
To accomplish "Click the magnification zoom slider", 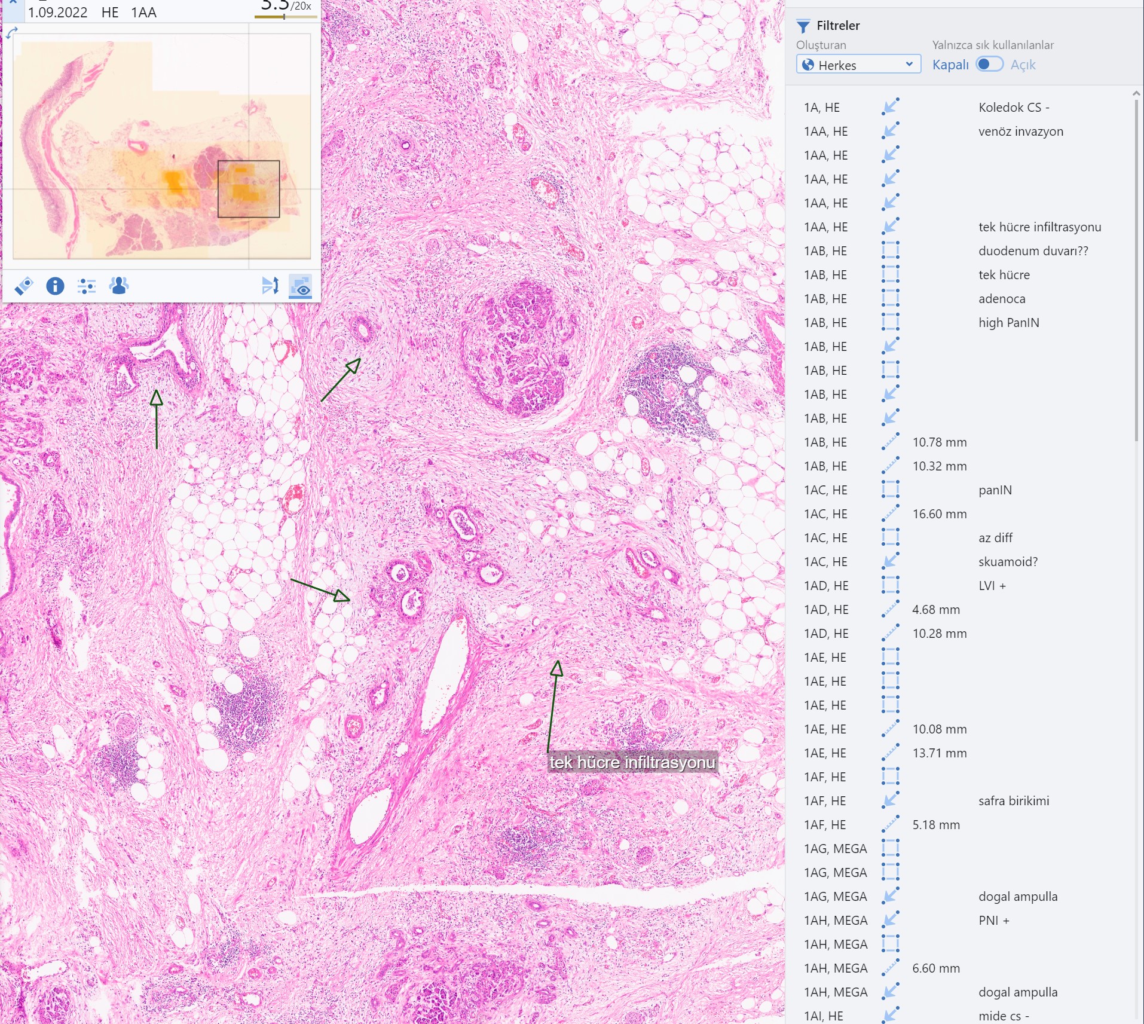I will click(285, 17).
